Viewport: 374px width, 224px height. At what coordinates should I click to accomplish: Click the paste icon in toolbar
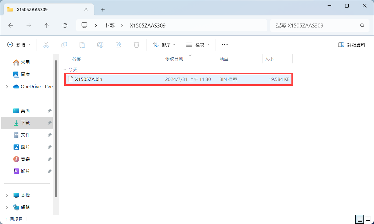click(x=82, y=44)
